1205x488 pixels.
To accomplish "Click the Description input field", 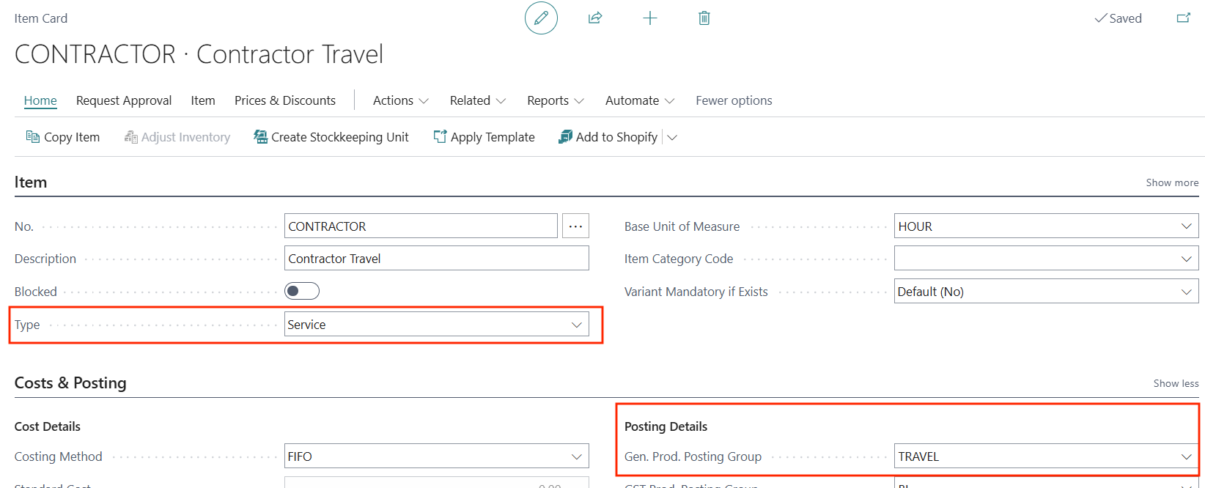I will click(436, 259).
